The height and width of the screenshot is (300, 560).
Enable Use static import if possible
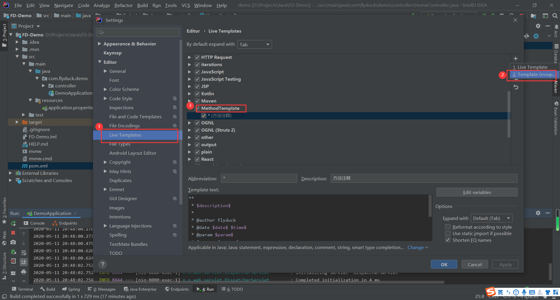(448, 233)
